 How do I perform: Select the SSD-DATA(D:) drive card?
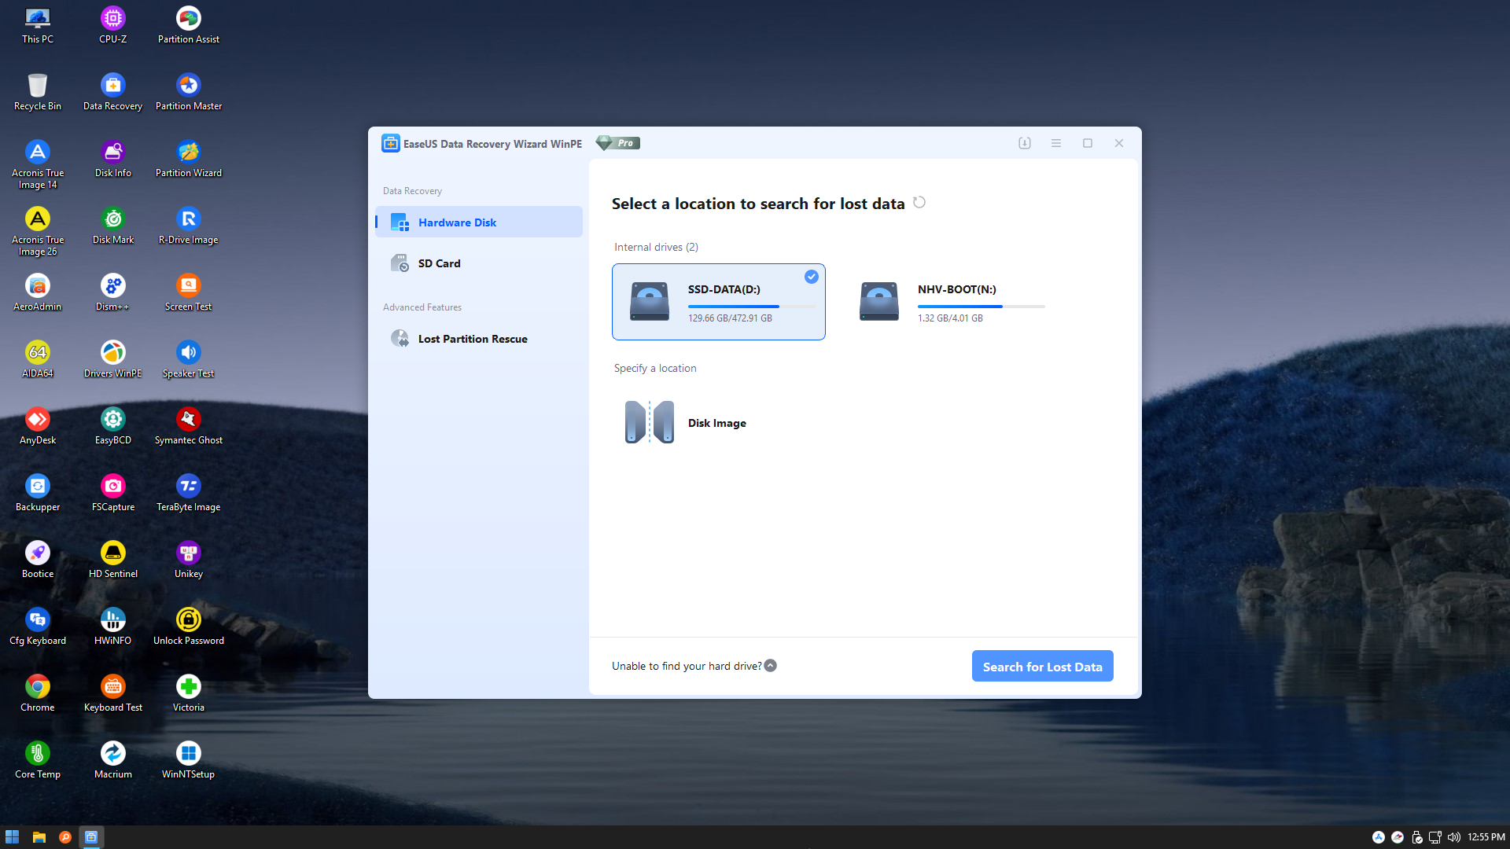(719, 302)
